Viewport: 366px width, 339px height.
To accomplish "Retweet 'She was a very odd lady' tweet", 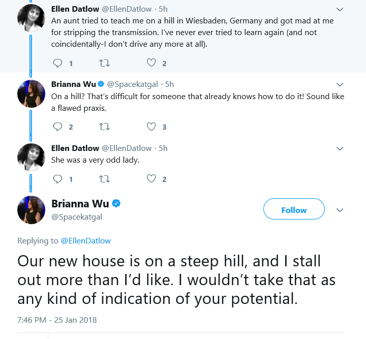I will tap(104, 179).
